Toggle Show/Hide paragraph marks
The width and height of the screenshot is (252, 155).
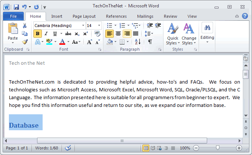click(150, 42)
